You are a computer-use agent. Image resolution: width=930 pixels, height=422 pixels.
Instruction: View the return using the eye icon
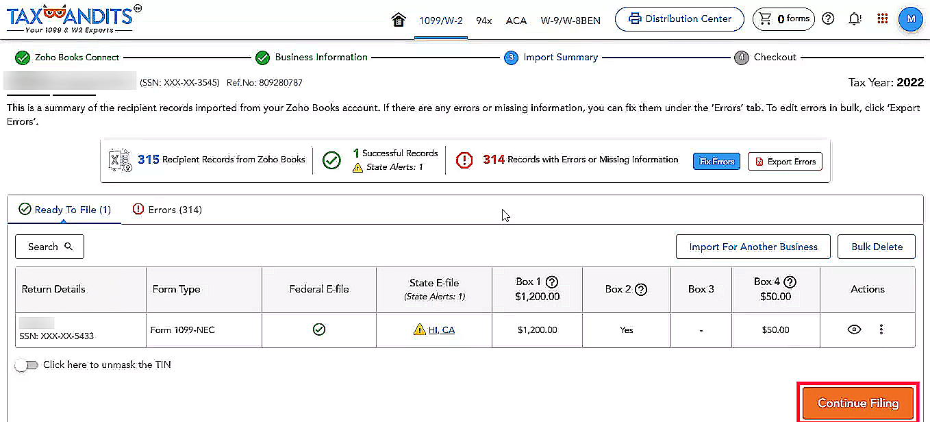(x=854, y=330)
